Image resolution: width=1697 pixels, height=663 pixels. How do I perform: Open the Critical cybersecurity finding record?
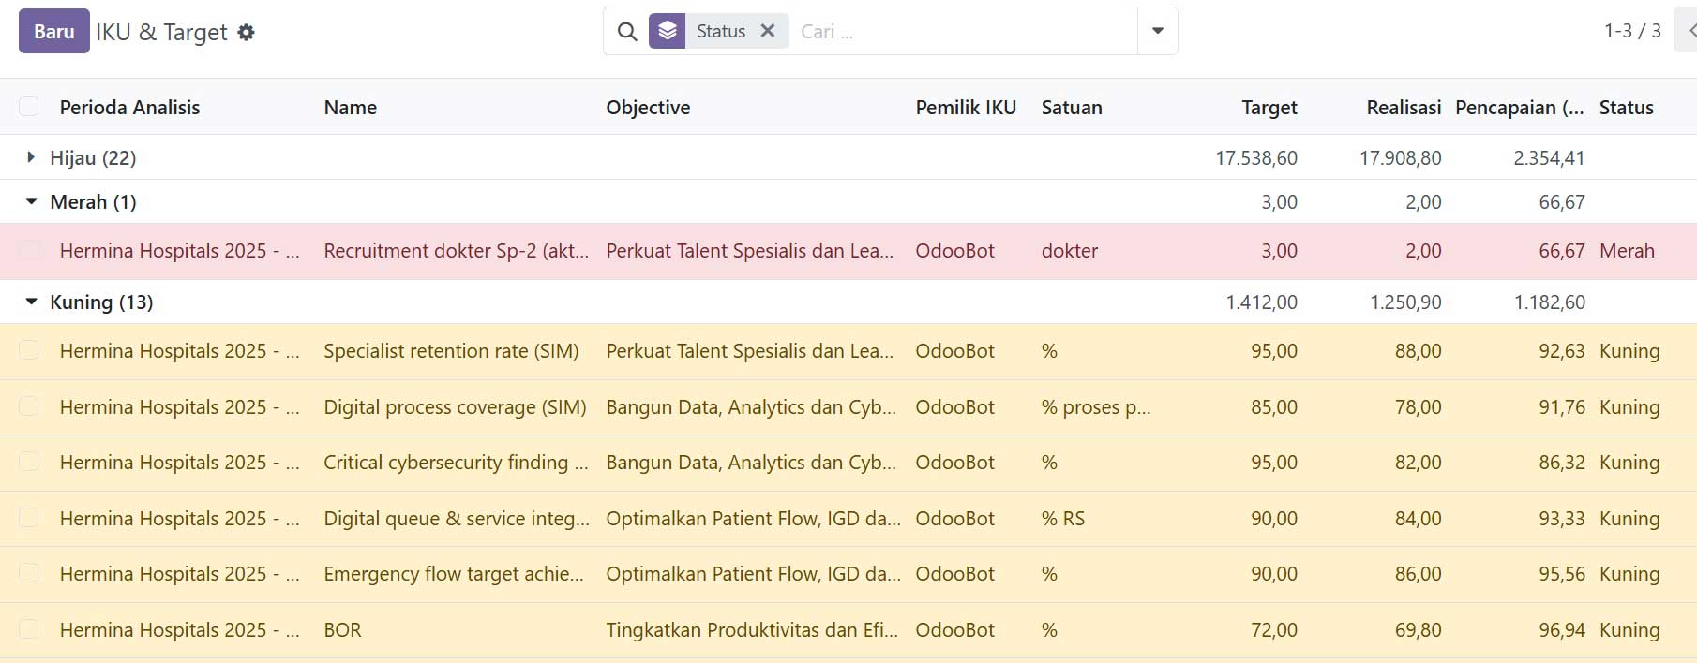[456, 463]
